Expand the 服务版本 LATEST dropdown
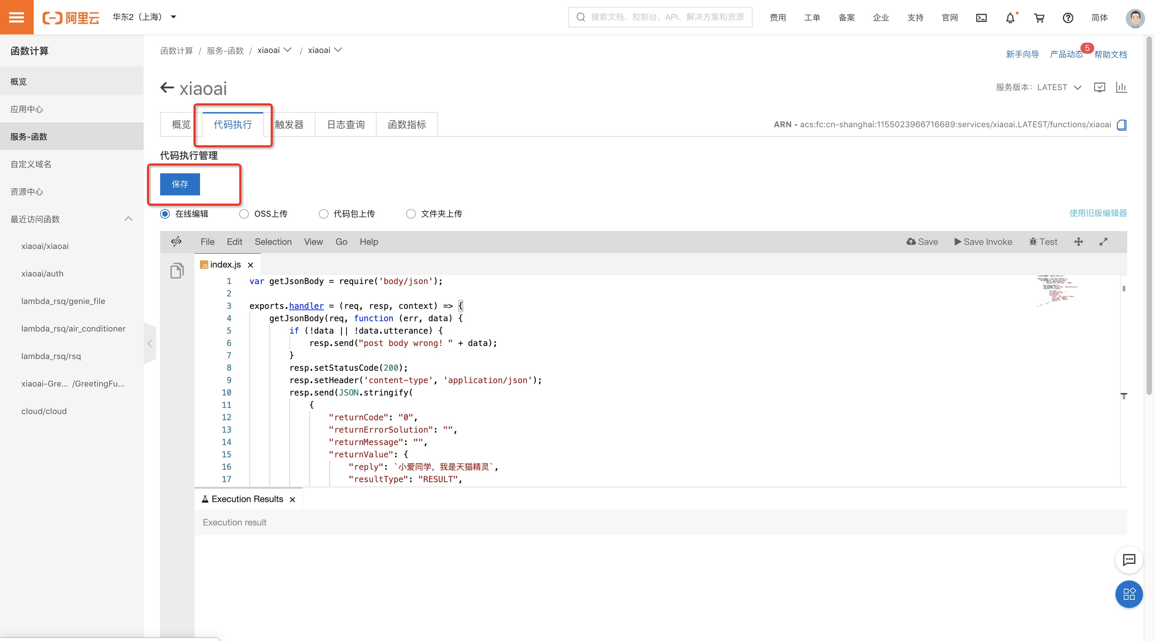The width and height of the screenshot is (1154, 641). coord(1077,87)
